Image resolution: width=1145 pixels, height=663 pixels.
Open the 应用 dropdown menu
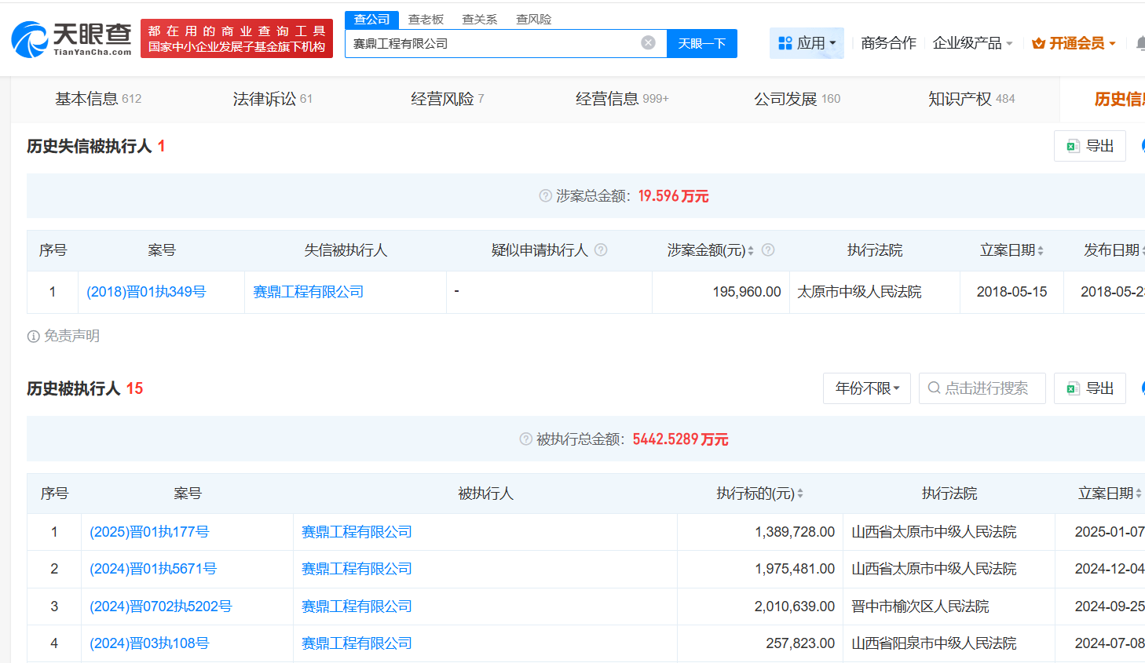807,43
